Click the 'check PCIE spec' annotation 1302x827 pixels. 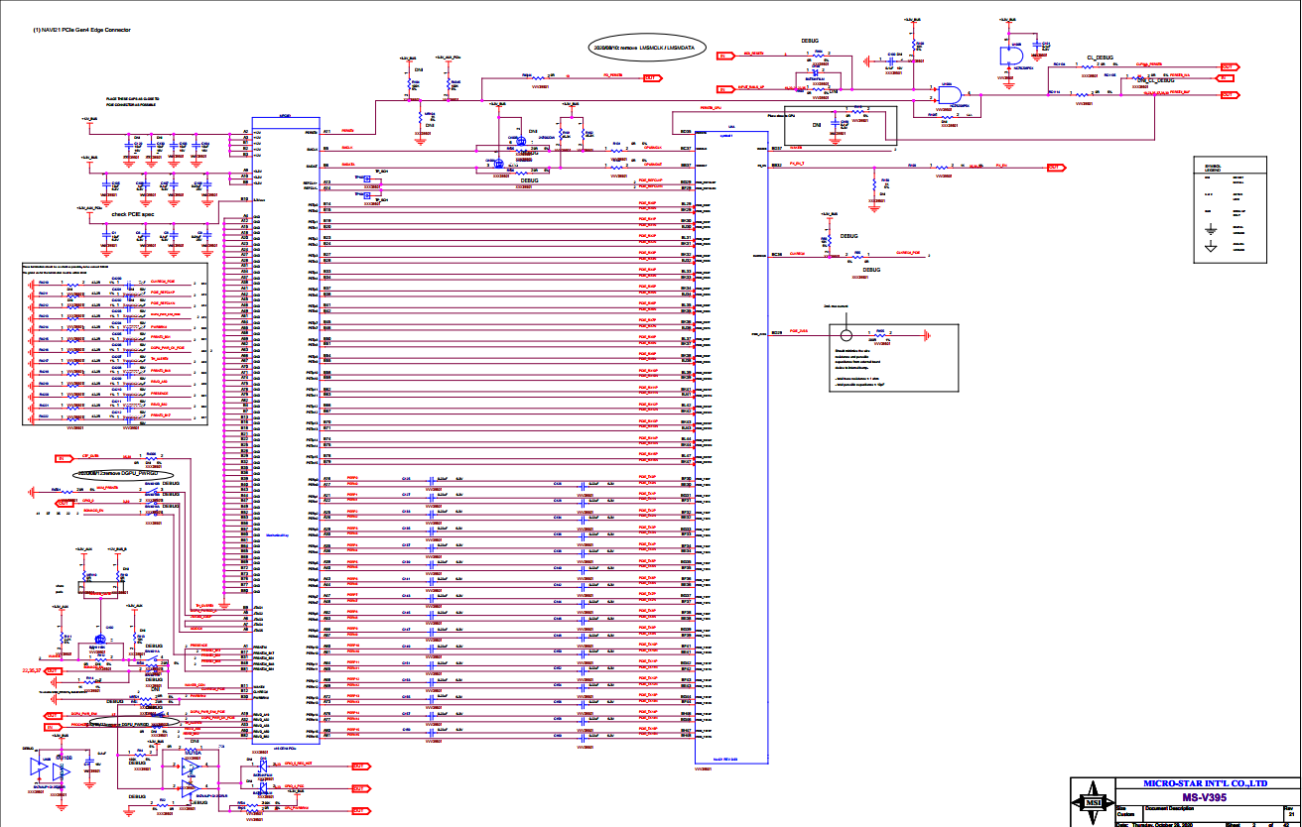[132, 214]
